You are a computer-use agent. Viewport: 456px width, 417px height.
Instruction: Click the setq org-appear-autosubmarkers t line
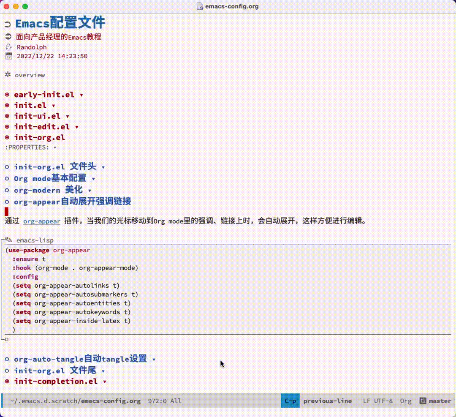coord(75,294)
